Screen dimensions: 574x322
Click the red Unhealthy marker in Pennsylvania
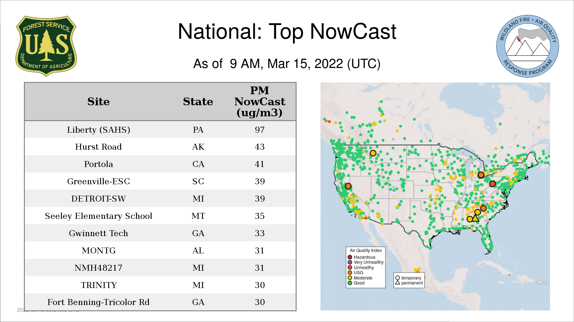493,184
